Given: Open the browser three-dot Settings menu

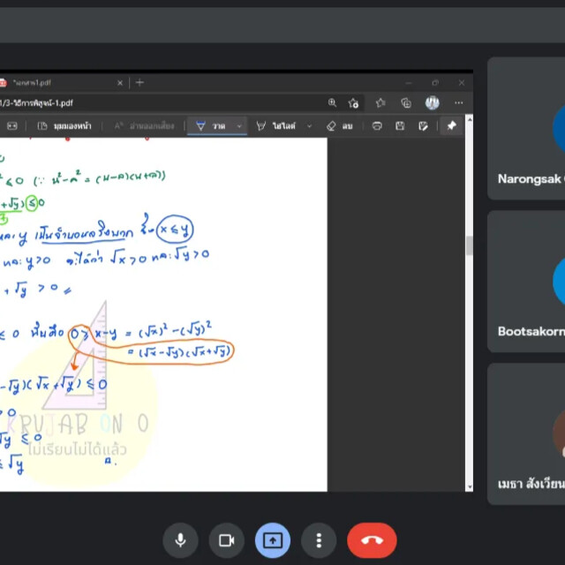Looking at the screenshot, I should pos(459,103).
